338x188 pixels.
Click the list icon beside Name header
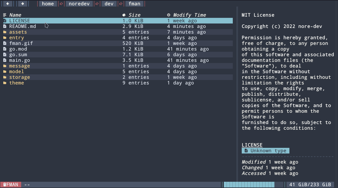pos(5,15)
